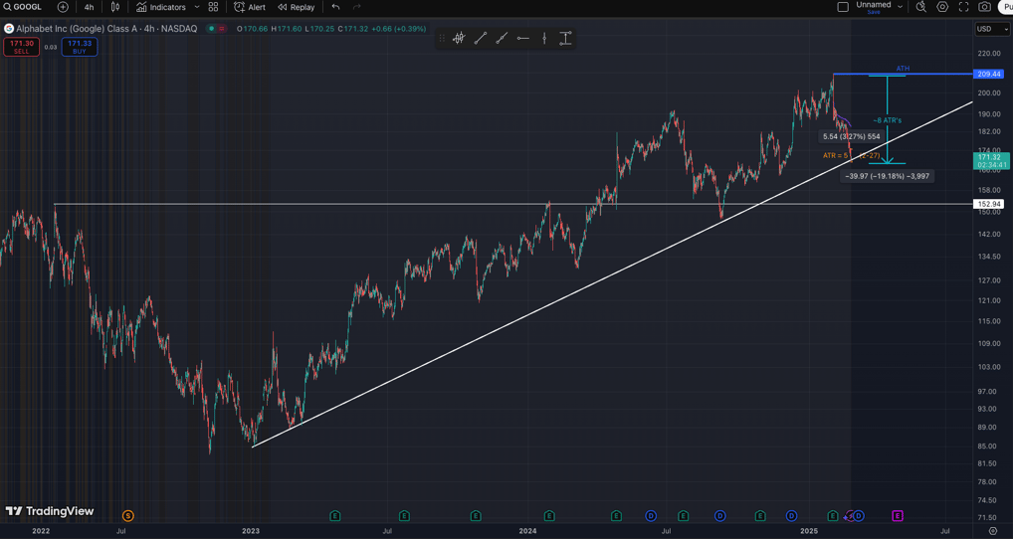Screen dimensions: 1013x539
Task: Toggle the green market status indicator
Action: (x=212, y=29)
